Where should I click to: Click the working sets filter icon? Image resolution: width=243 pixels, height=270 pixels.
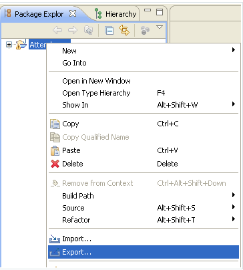tap(145, 31)
